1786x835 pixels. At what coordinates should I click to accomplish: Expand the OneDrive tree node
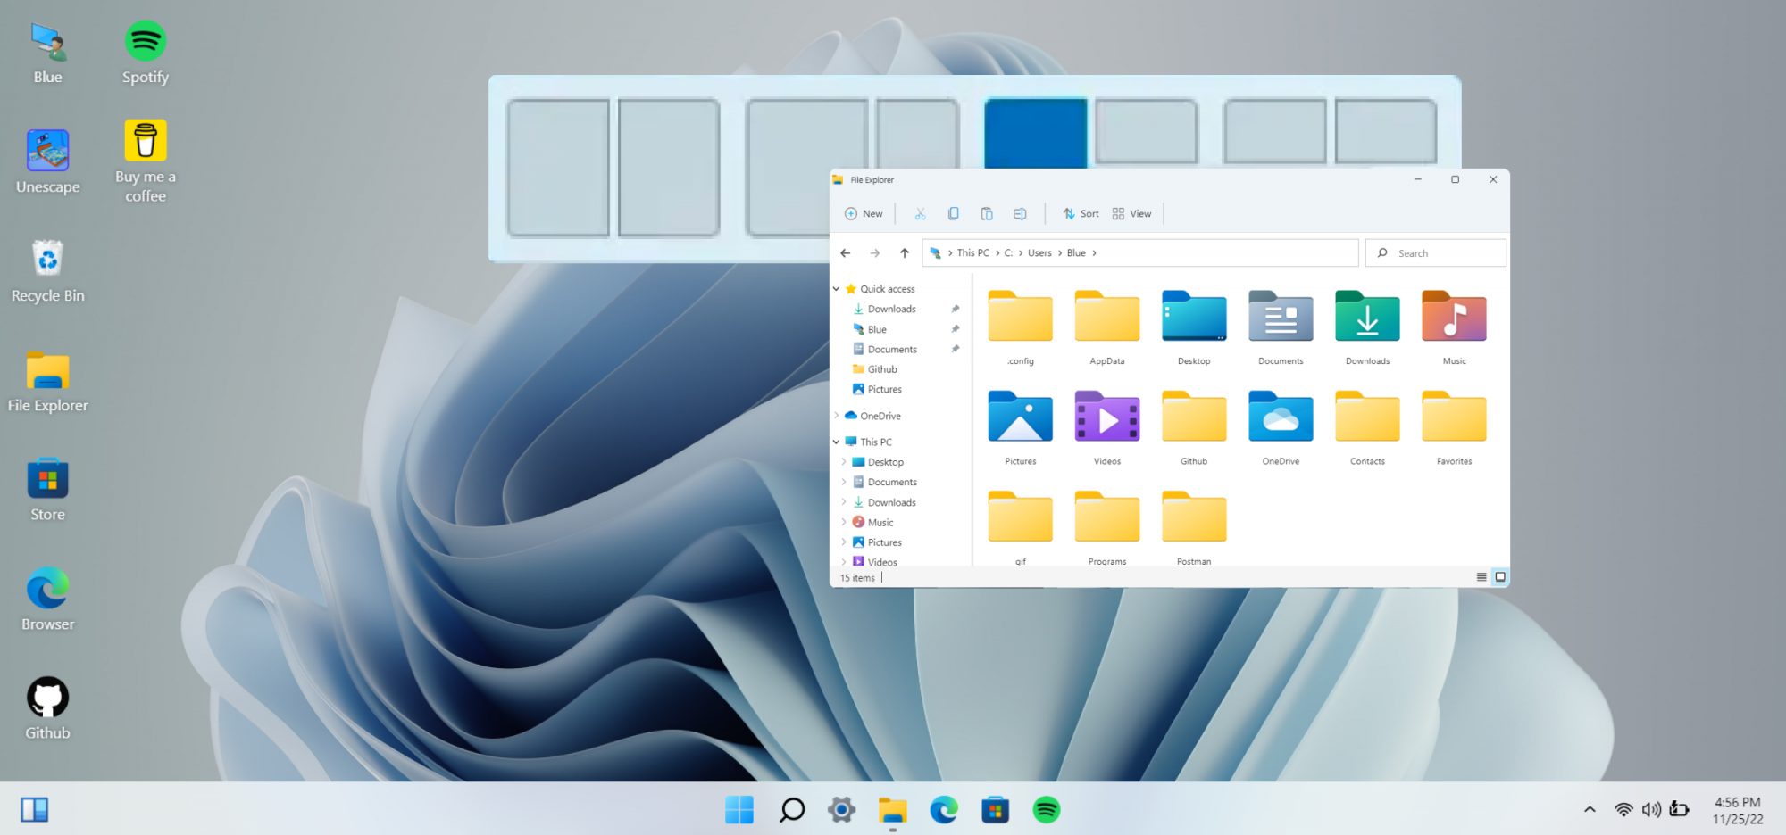coord(837,416)
